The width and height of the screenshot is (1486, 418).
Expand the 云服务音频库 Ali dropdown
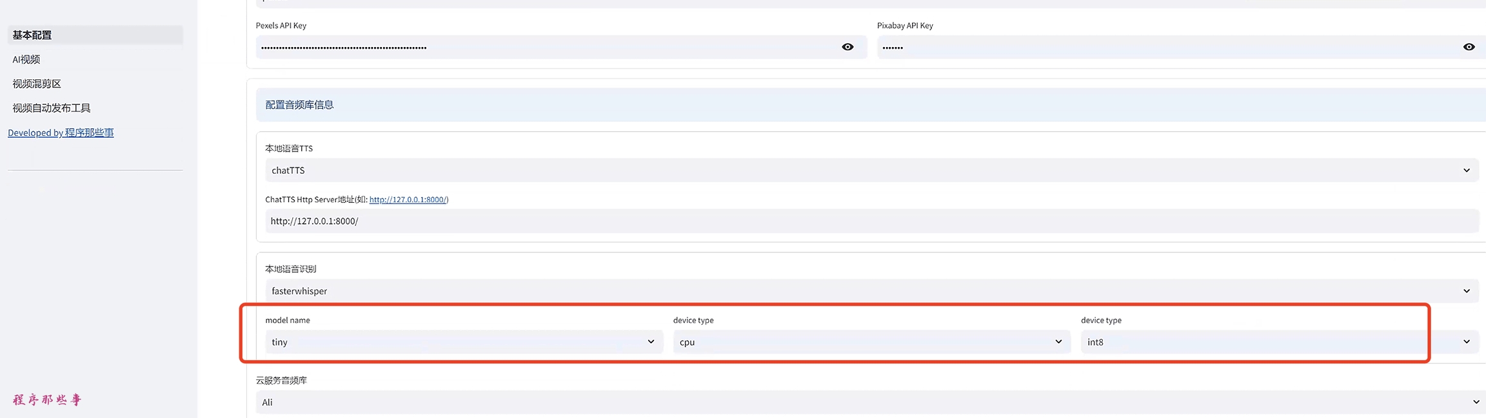[871, 403]
